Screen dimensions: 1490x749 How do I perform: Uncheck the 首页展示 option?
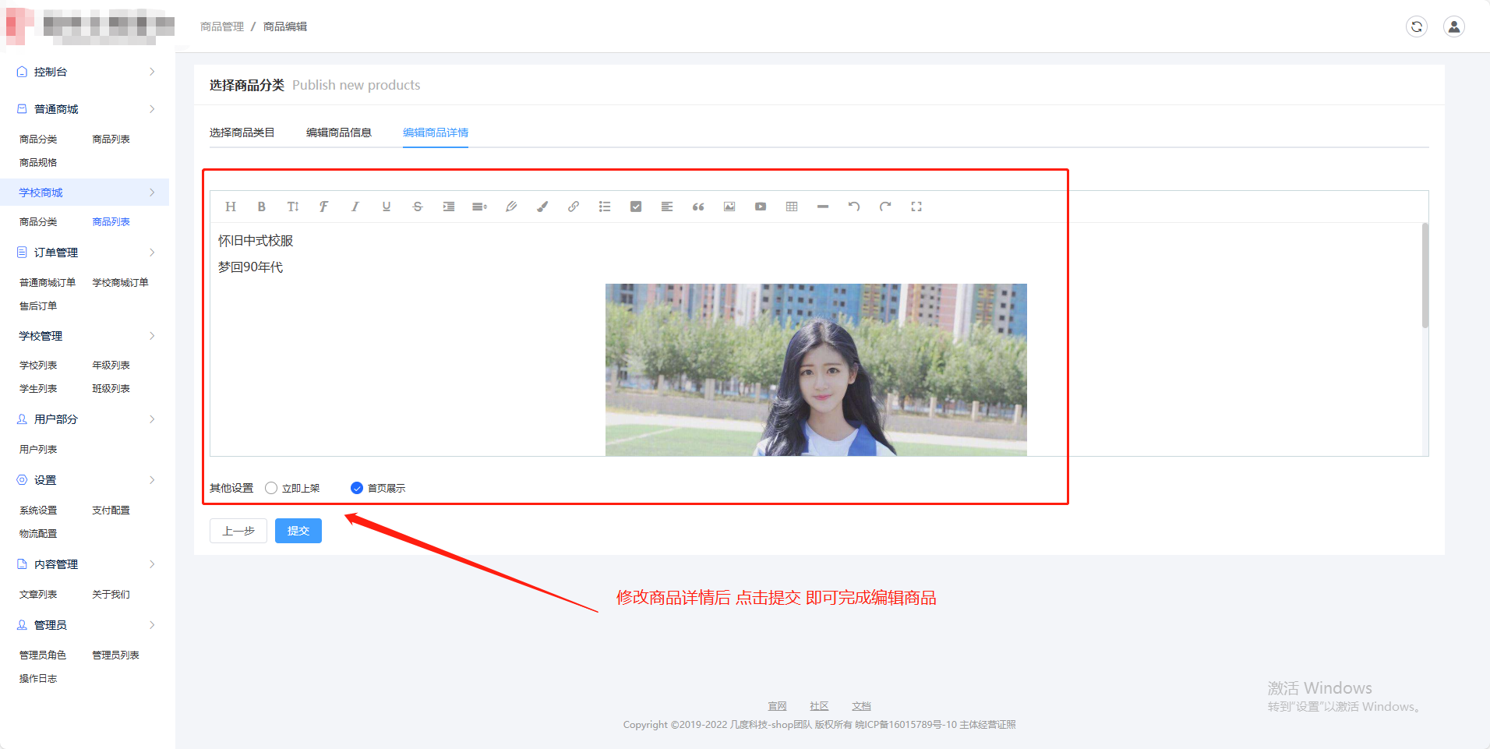356,487
